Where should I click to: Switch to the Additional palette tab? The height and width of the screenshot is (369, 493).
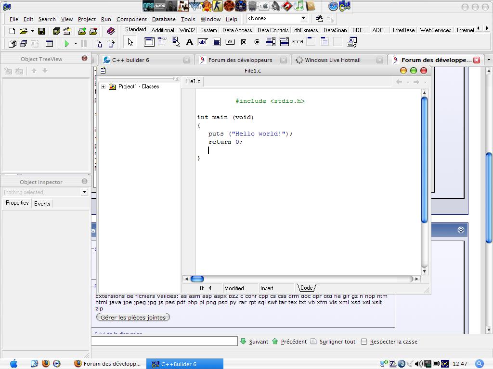pos(163,30)
